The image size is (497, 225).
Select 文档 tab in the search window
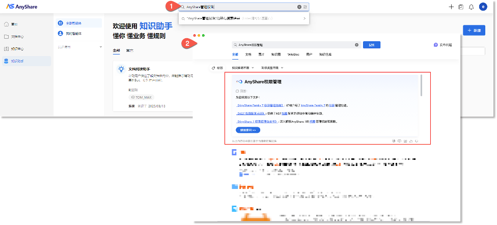pyautogui.click(x=248, y=54)
